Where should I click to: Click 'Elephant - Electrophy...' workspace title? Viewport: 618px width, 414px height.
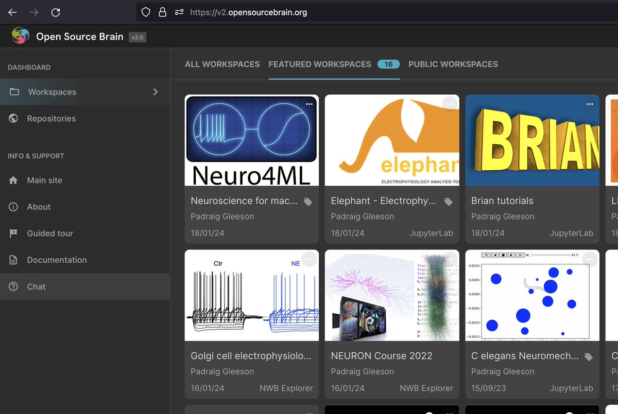pos(384,201)
